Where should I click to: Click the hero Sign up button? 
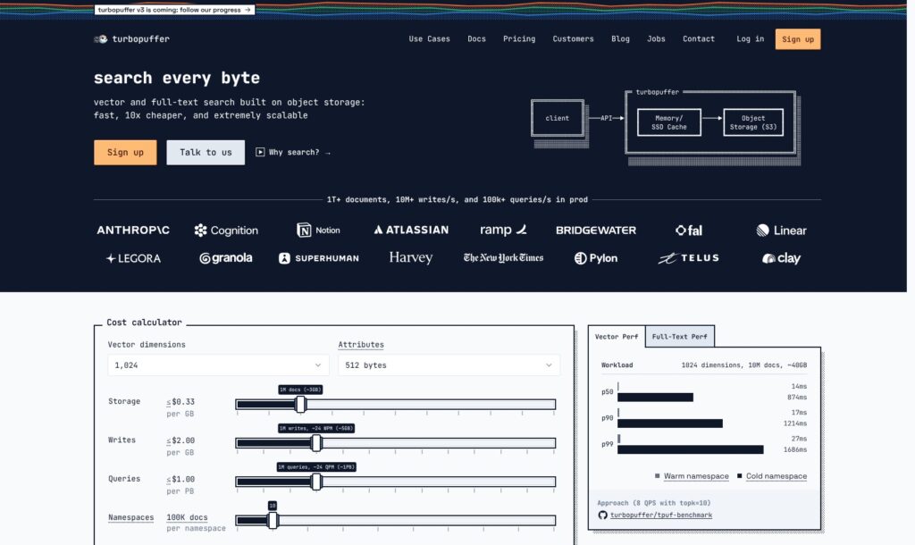coord(125,152)
